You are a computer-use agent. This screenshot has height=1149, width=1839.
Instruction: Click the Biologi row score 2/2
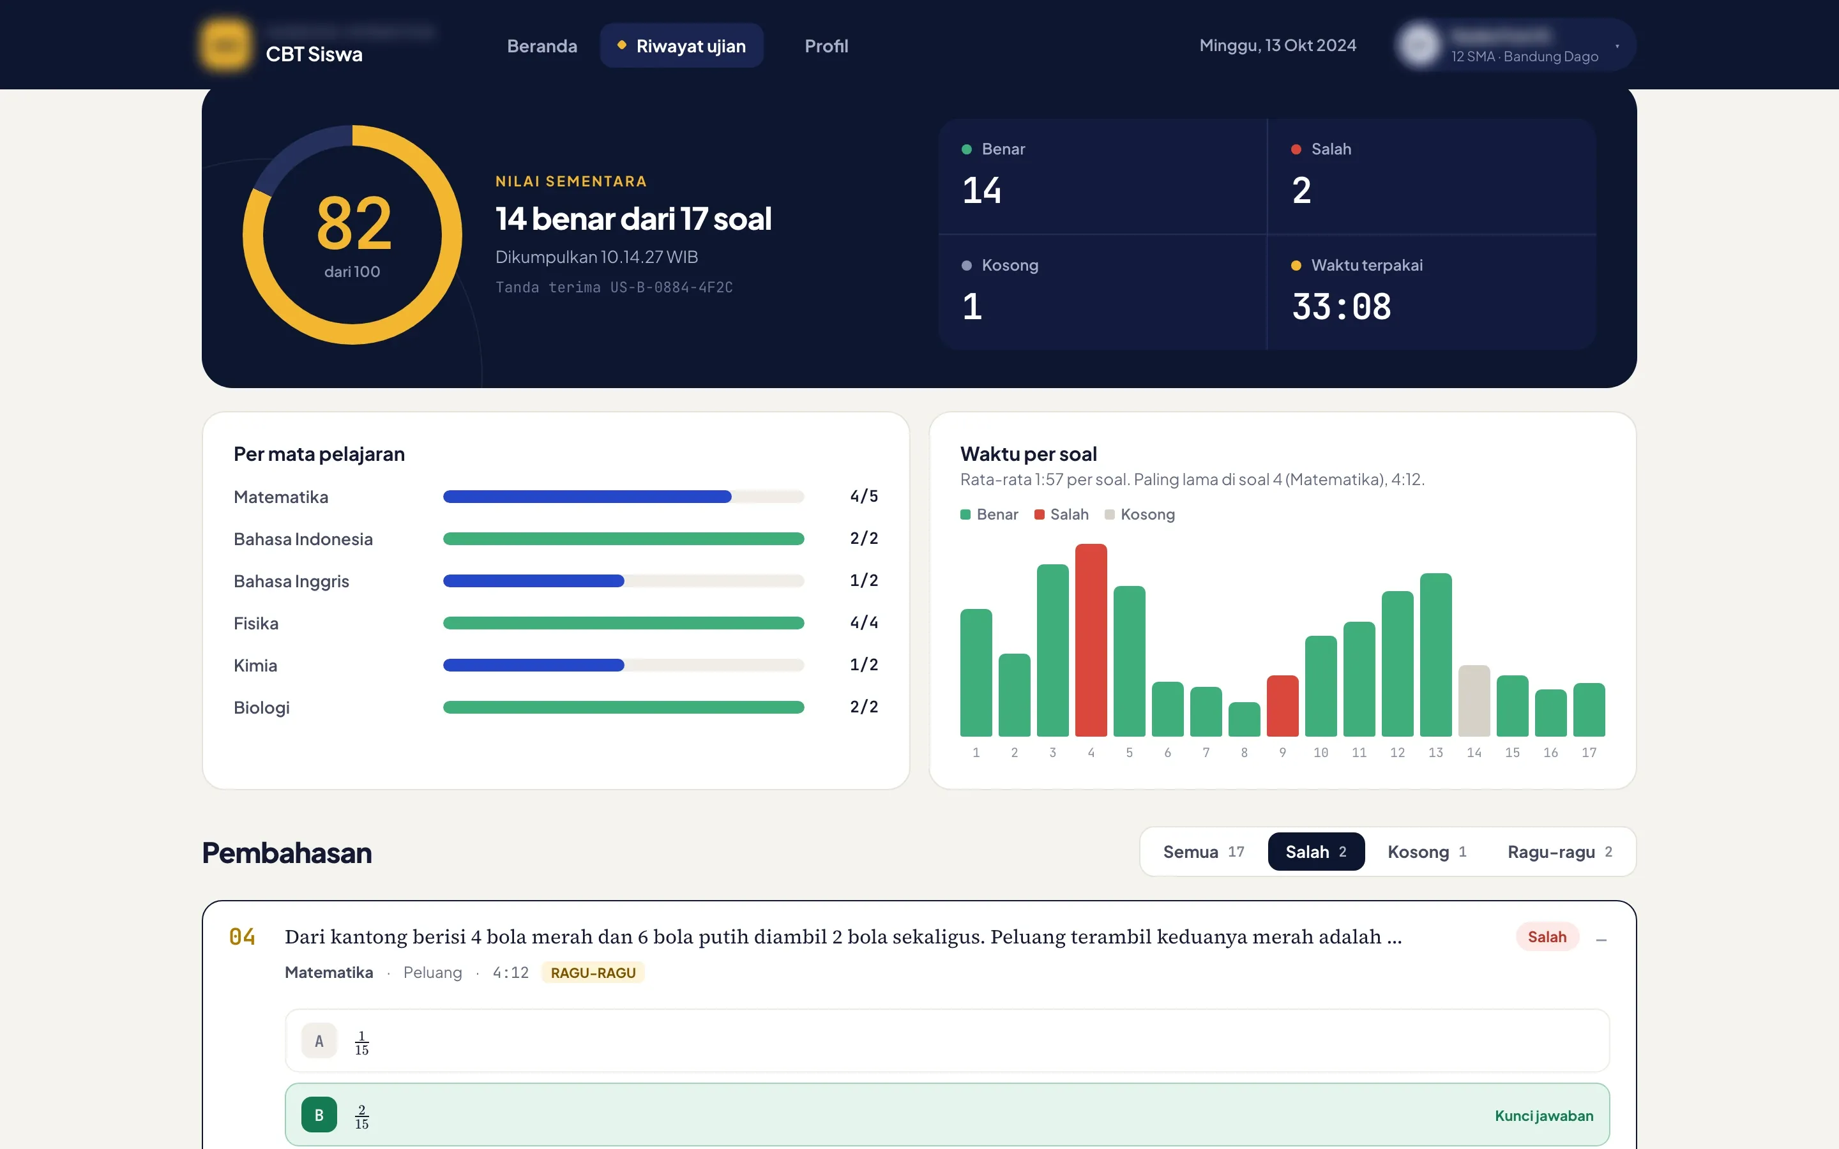coord(863,707)
